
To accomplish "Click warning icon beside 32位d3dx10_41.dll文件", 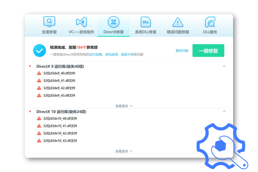I will coord(39,126).
